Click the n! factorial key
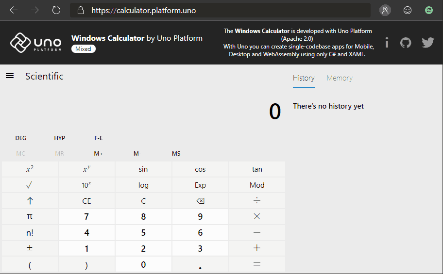Image resolution: width=443 pixels, height=274 pixels. pos(30,232)
